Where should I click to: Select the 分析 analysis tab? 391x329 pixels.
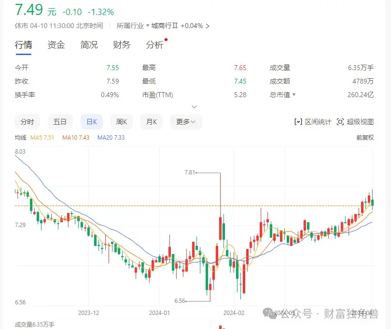click(x=153, y=44)
